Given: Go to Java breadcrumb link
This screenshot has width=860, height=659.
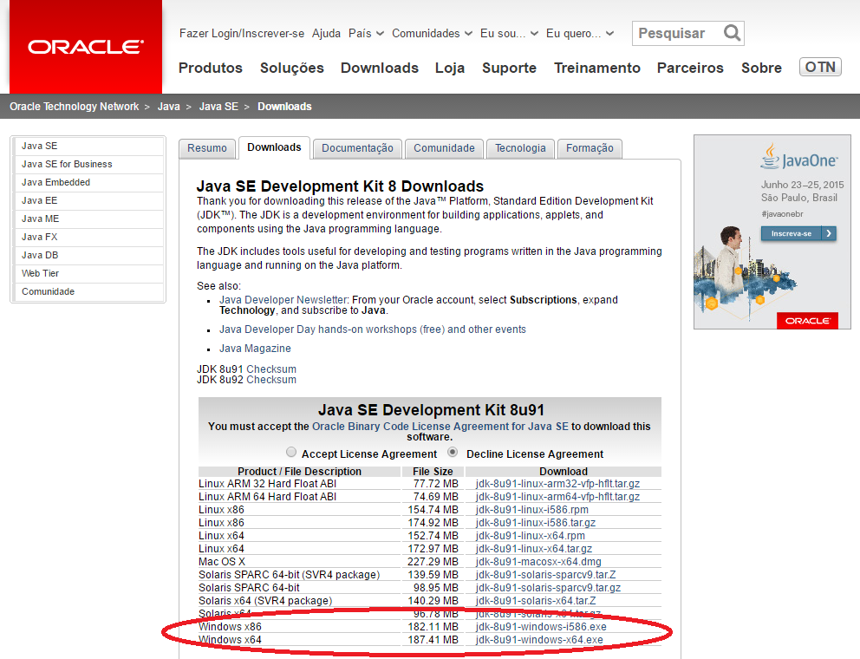Looking at the screenshot, I should tap(169, 107).
